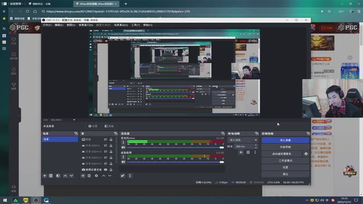
Task: Open virtual camera settings with the gear icon
Action: 306,154
